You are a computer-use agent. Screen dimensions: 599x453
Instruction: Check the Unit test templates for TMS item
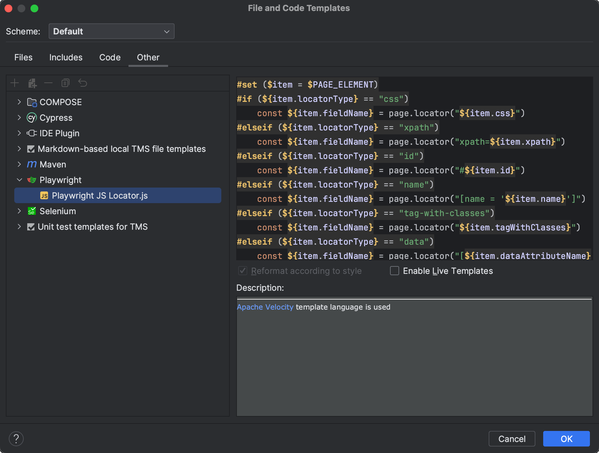(x=31, y=226)
